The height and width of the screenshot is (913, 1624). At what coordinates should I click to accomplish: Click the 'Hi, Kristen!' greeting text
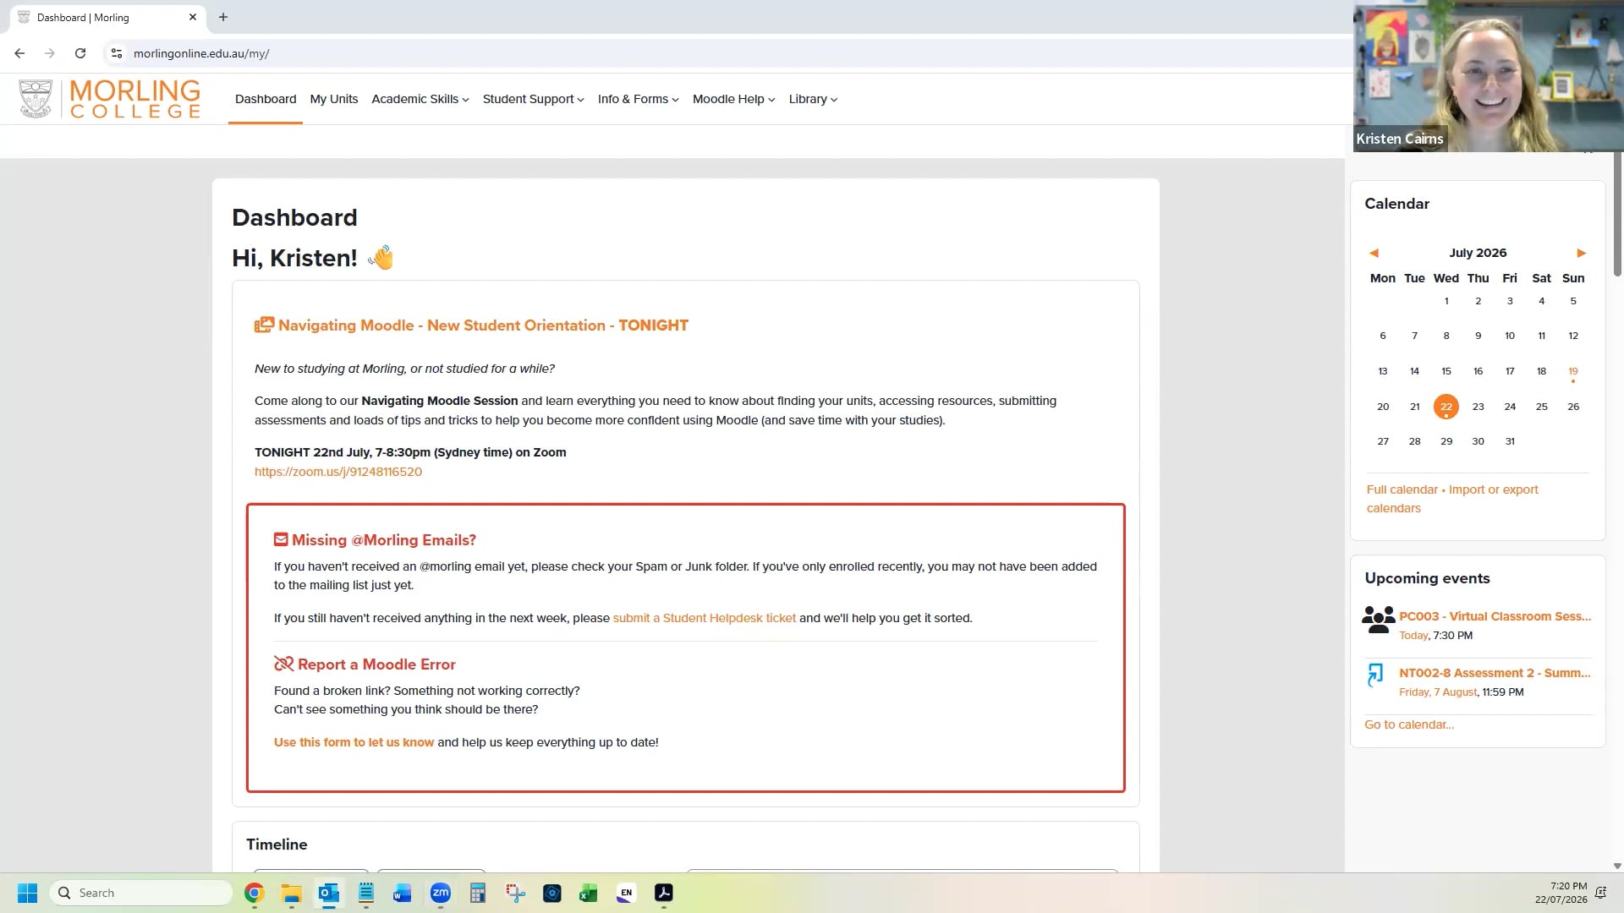click(294, 258)
